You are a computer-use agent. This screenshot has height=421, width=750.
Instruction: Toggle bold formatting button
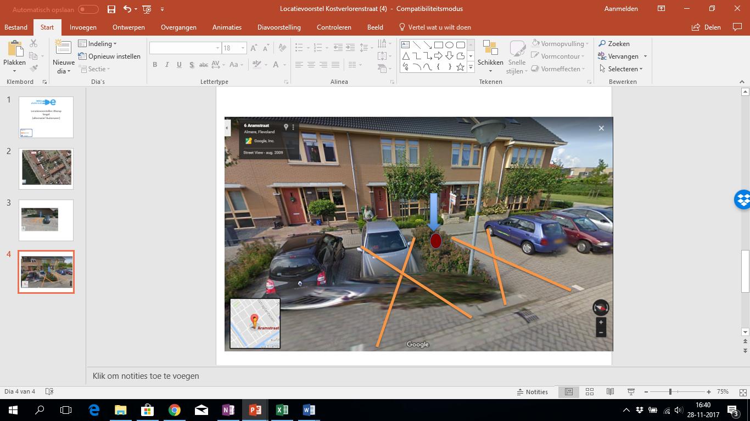click(x=155, y=65)
